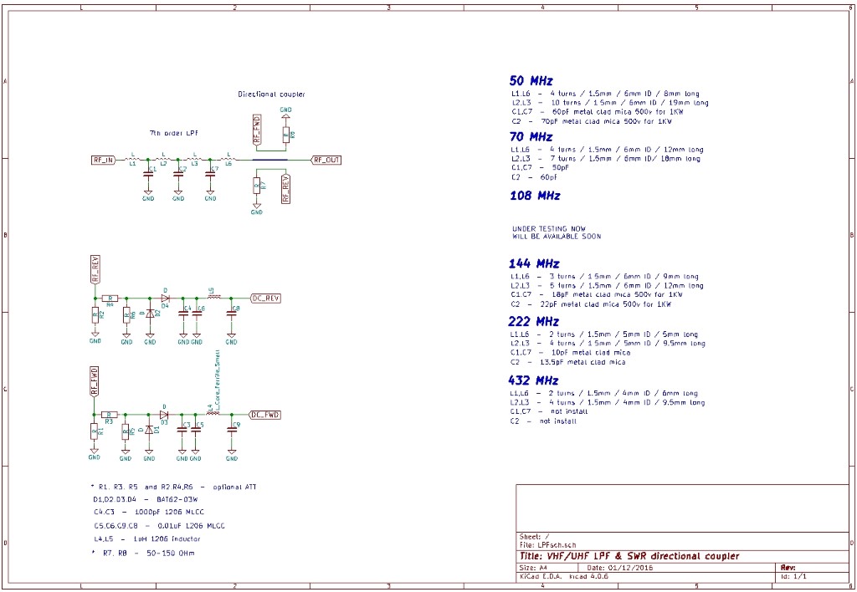The height and width of the screenshot is (592, 857).
Task: Select inductor L2 in the LPF
Action: coord(163,159)
